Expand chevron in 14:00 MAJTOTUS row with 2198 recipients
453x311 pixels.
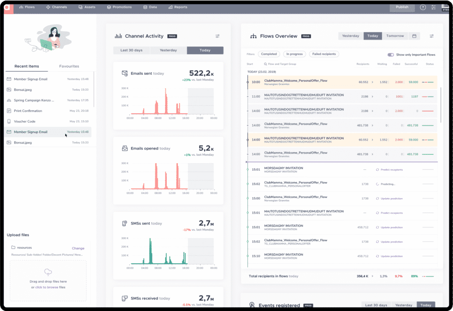point(372,111)
